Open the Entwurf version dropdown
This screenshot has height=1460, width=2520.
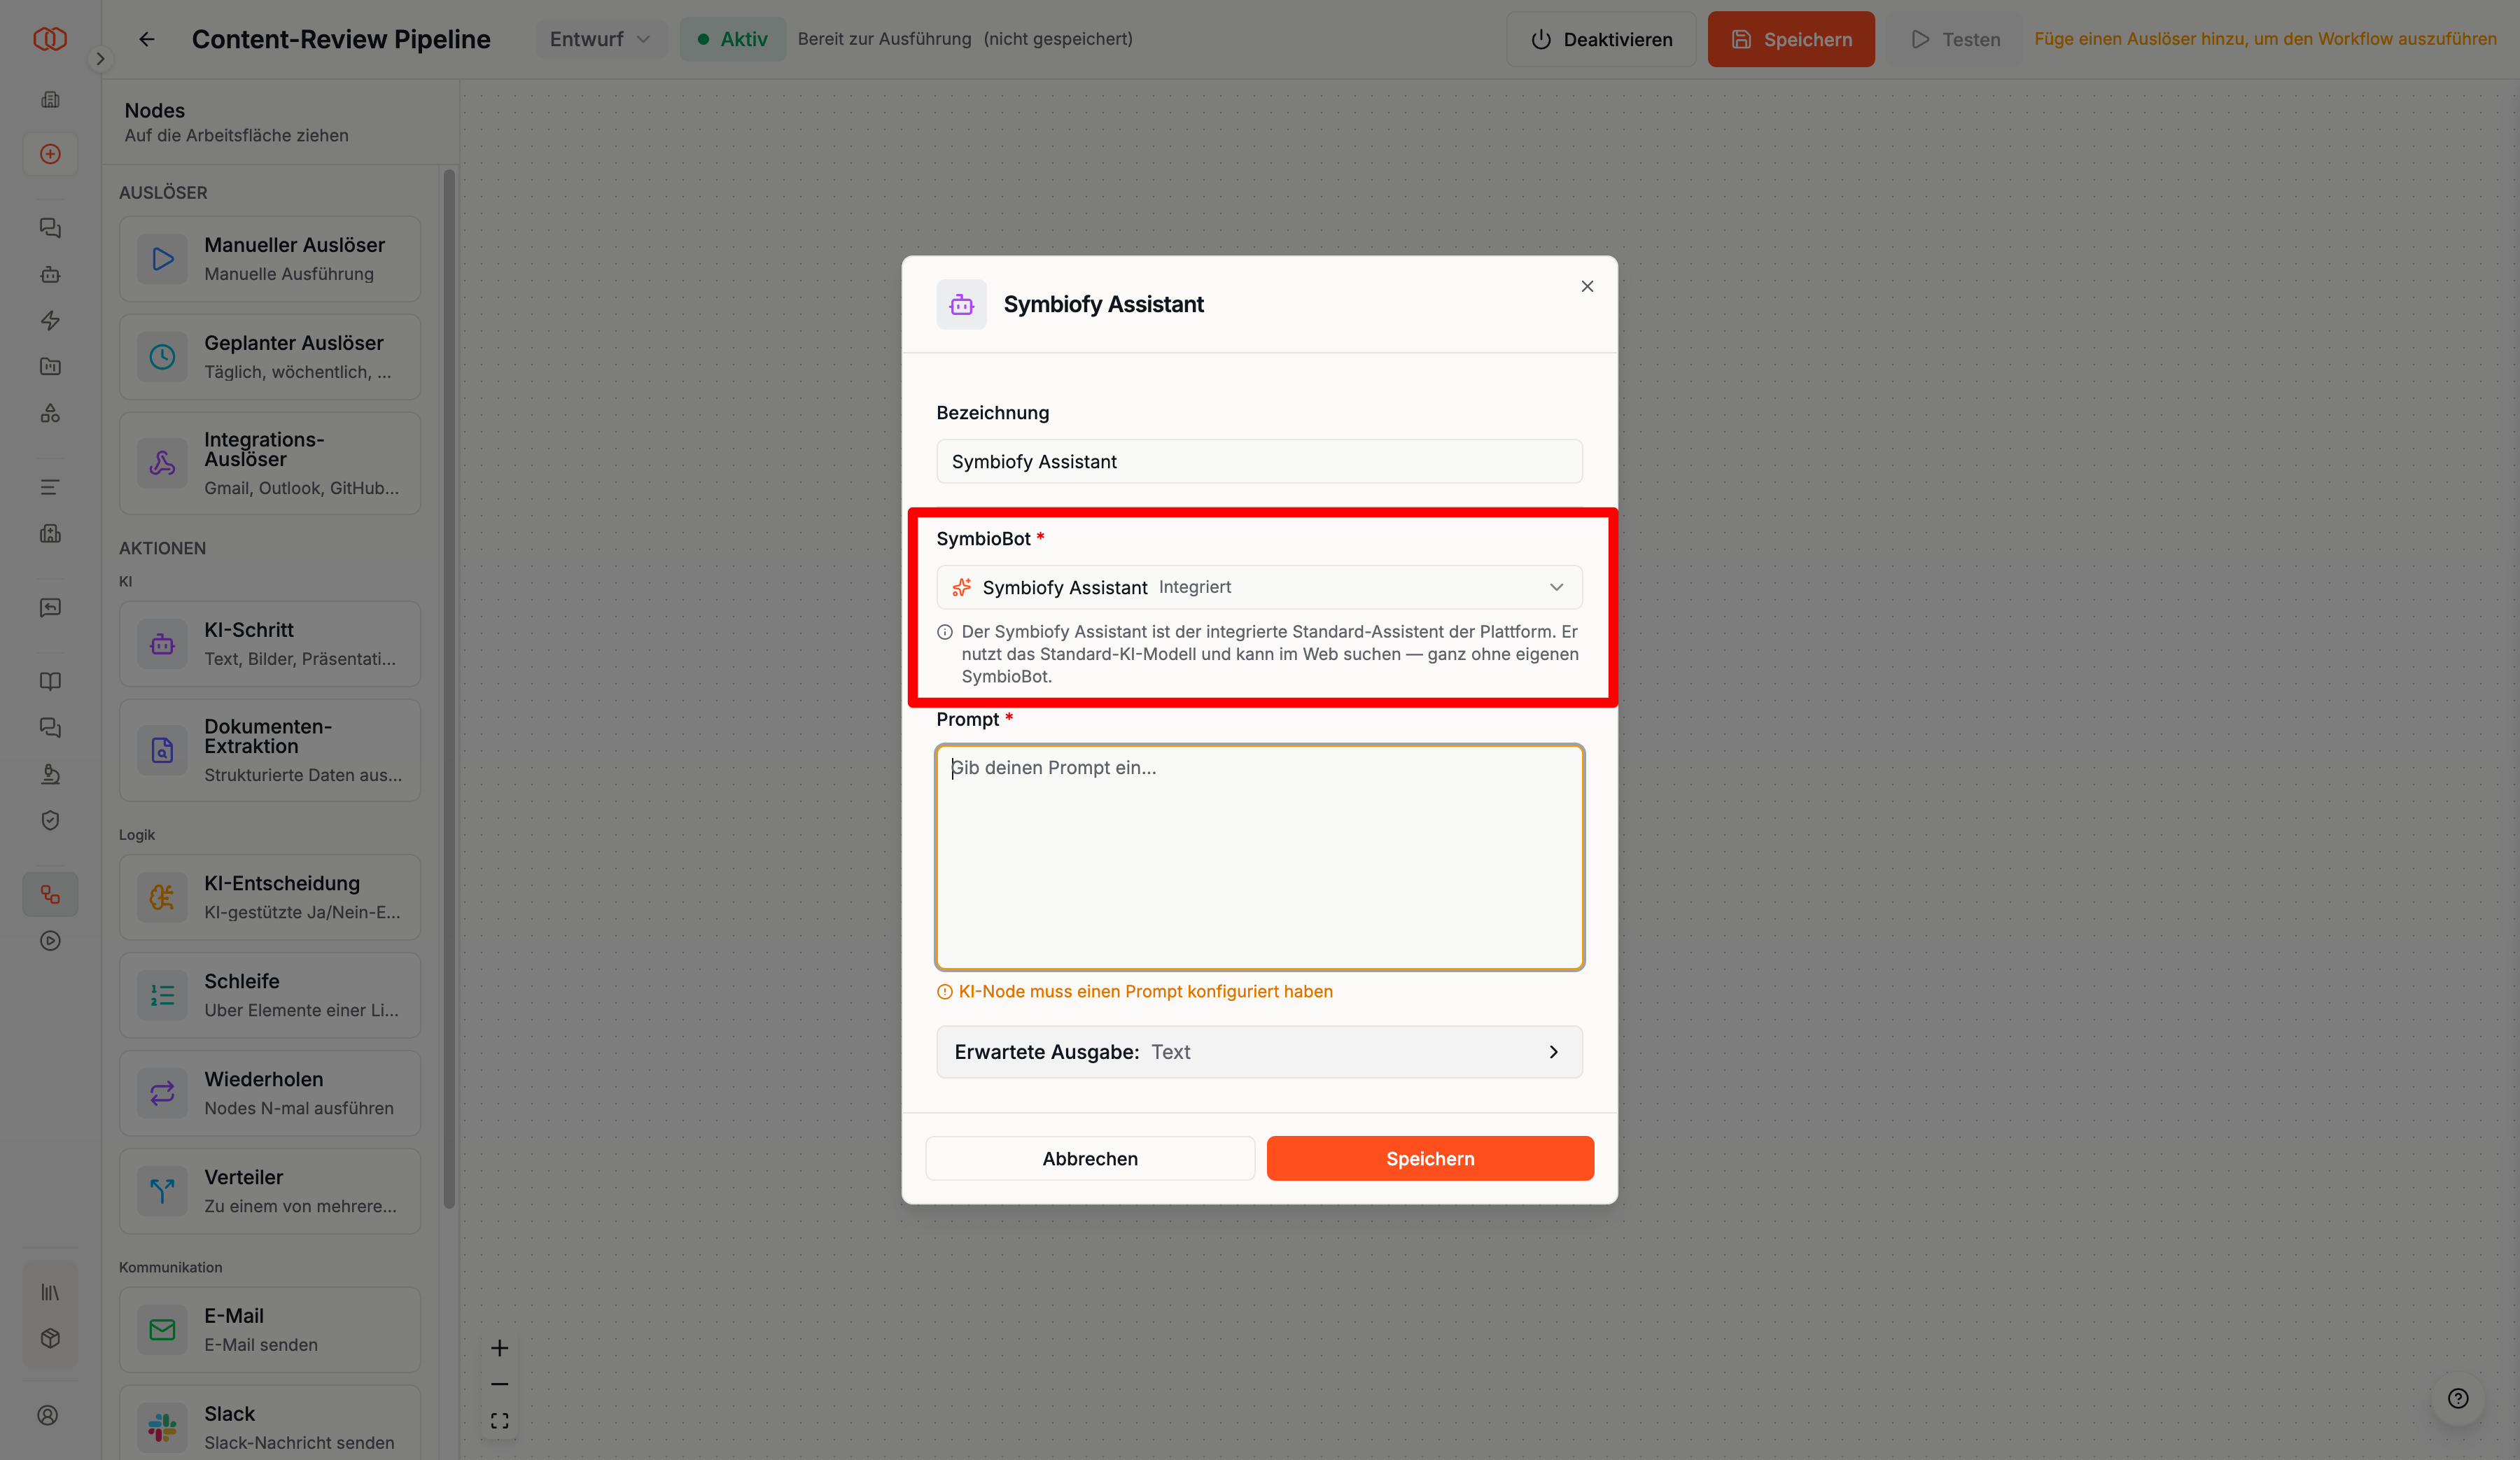click(600, 39)
